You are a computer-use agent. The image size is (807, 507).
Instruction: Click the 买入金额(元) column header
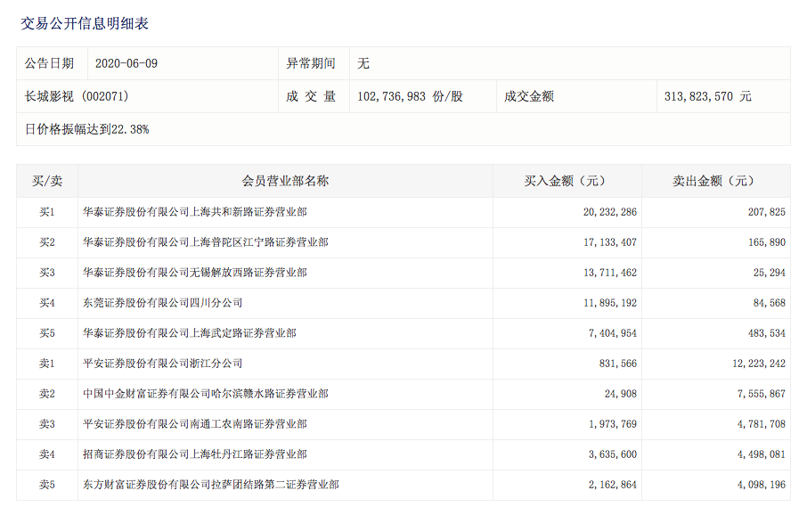(x=565, y=181)
